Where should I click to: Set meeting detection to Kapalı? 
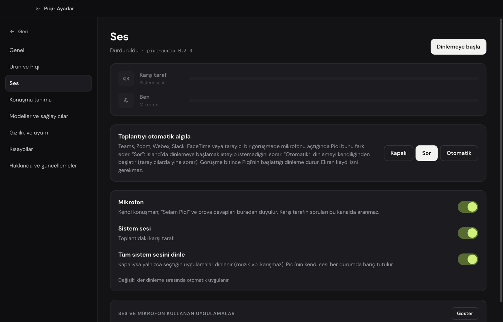coord(398,153)
